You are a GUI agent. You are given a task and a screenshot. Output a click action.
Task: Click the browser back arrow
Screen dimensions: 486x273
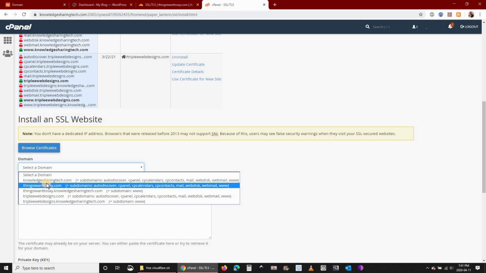tap(6, 14)
